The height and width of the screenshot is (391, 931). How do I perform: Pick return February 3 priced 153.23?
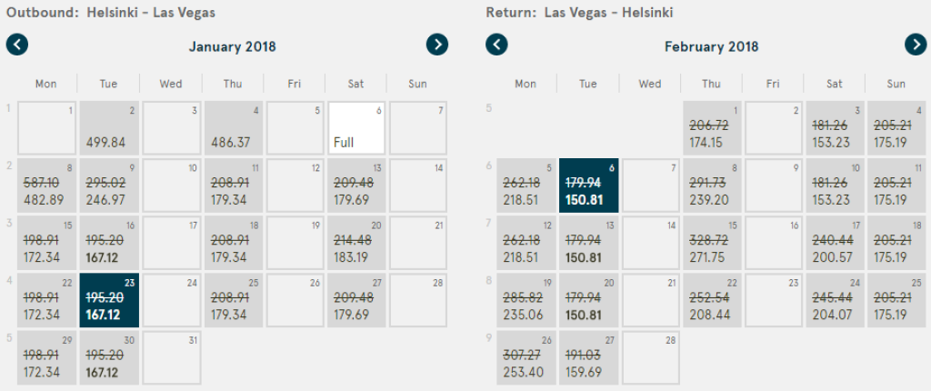pos(836,127)
